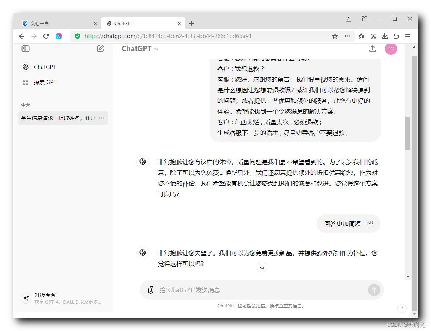Open chat options via three-dot menu

coord(101,118)
